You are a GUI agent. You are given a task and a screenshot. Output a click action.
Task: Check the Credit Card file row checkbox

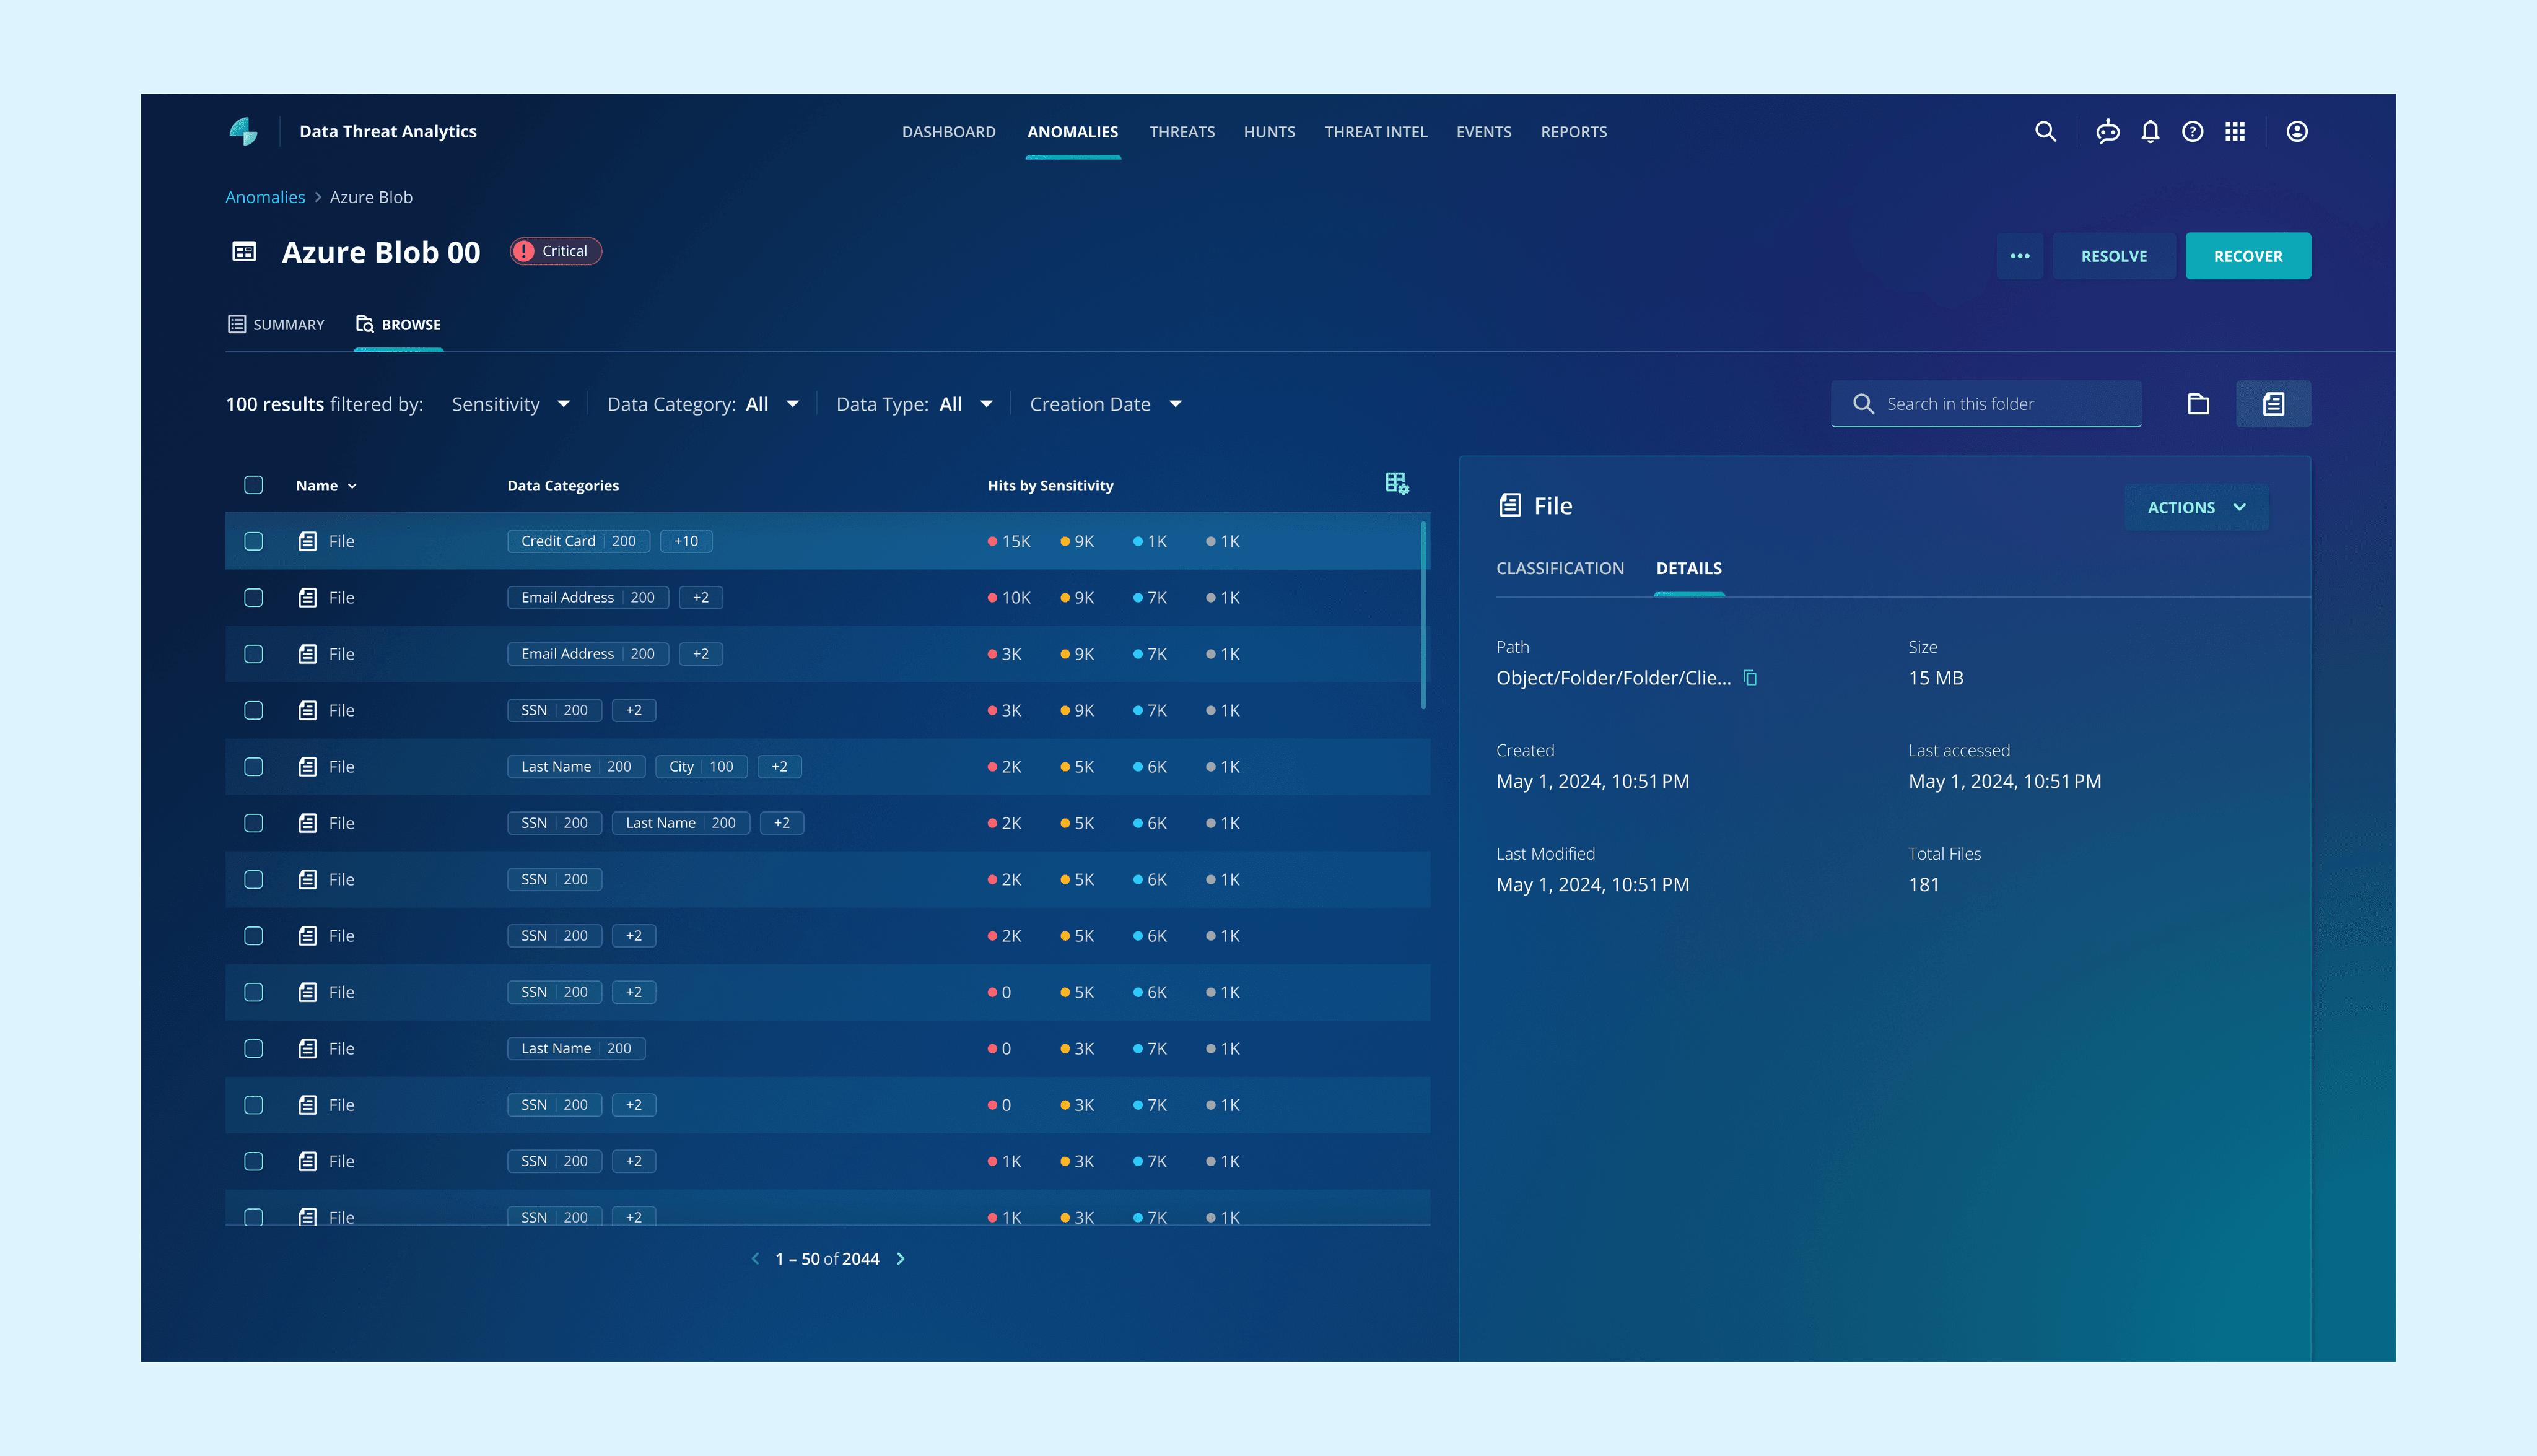[254, 541]
